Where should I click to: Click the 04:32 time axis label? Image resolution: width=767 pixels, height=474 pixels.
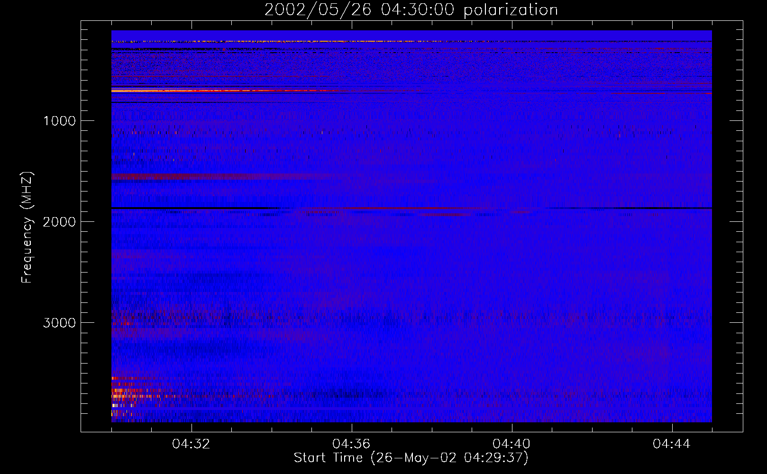pos(192,444)
